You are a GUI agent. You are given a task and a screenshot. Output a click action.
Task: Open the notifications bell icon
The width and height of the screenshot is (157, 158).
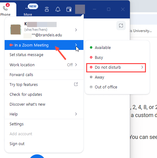58,9
